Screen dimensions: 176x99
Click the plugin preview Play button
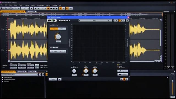pos(122,79)
